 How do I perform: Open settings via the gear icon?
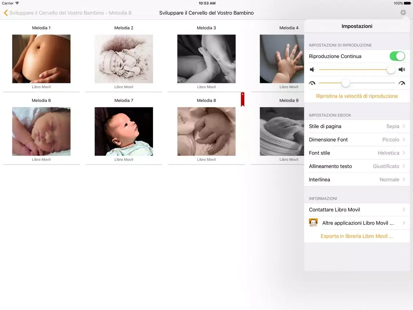[403, 13]
